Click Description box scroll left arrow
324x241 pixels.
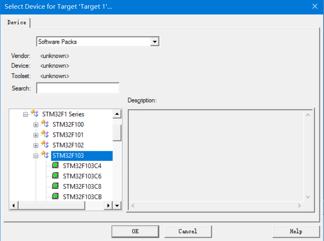(133, 205)
